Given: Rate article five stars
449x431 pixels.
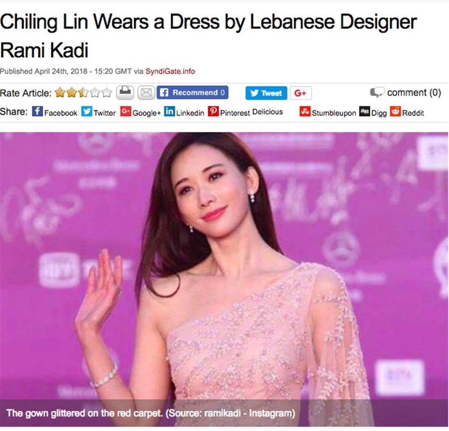Looking at the screenshot, I should (x=107, y=93).
